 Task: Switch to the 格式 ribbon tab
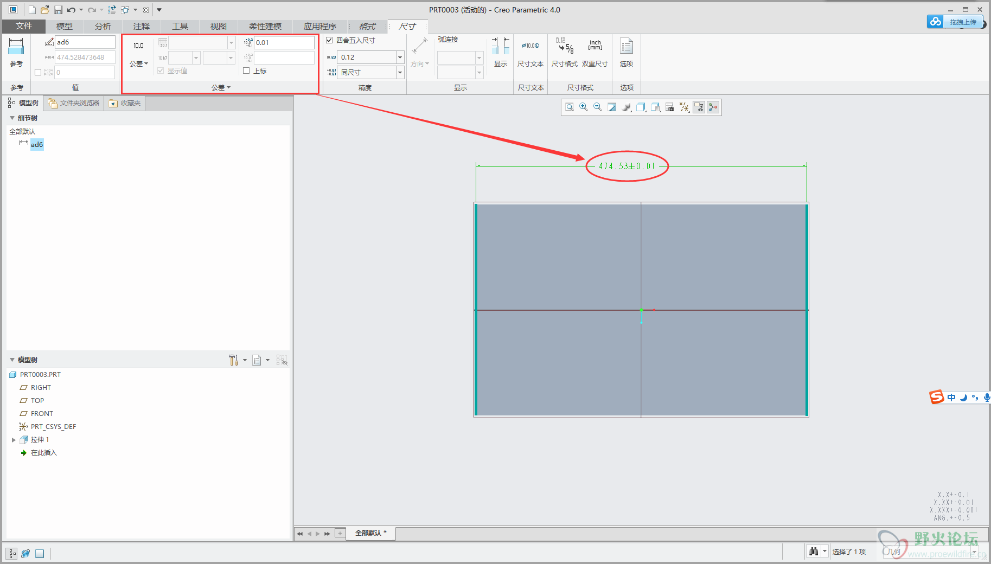coord(367,26)
